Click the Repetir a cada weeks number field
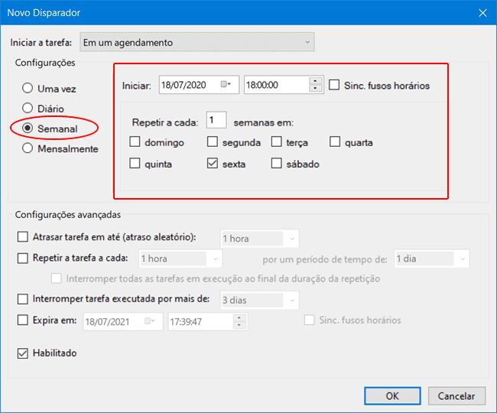Viewport: 497px width, 413px height. (x=216, y=121)
